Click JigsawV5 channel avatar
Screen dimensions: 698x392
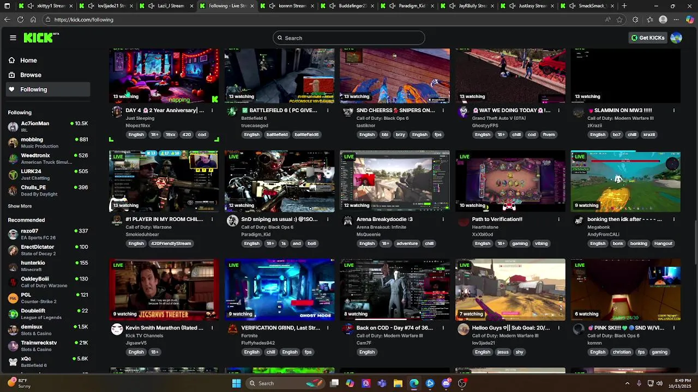pyautogui.click(x=117, y=329)
